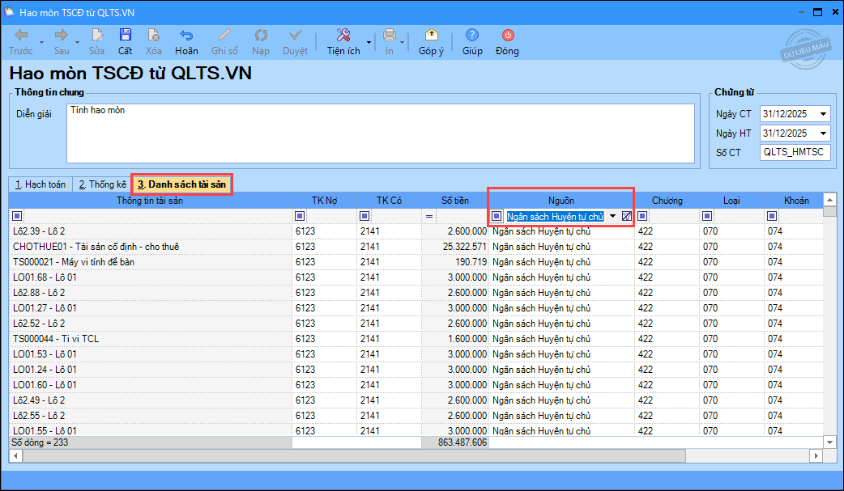Screen dimensions: 844x491
Task: Send feedback with Góp ý icon
Action: [x=431, y=36]
